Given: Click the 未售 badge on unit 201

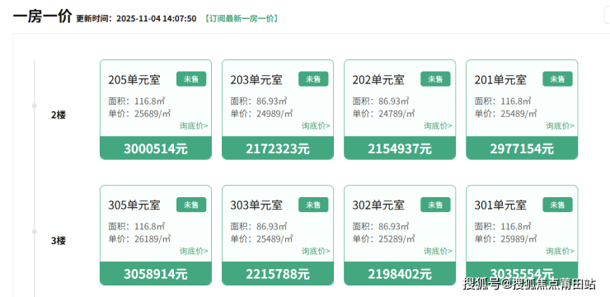Looking at the screenshot, I should pyautogui.click(x=557, y=79).
